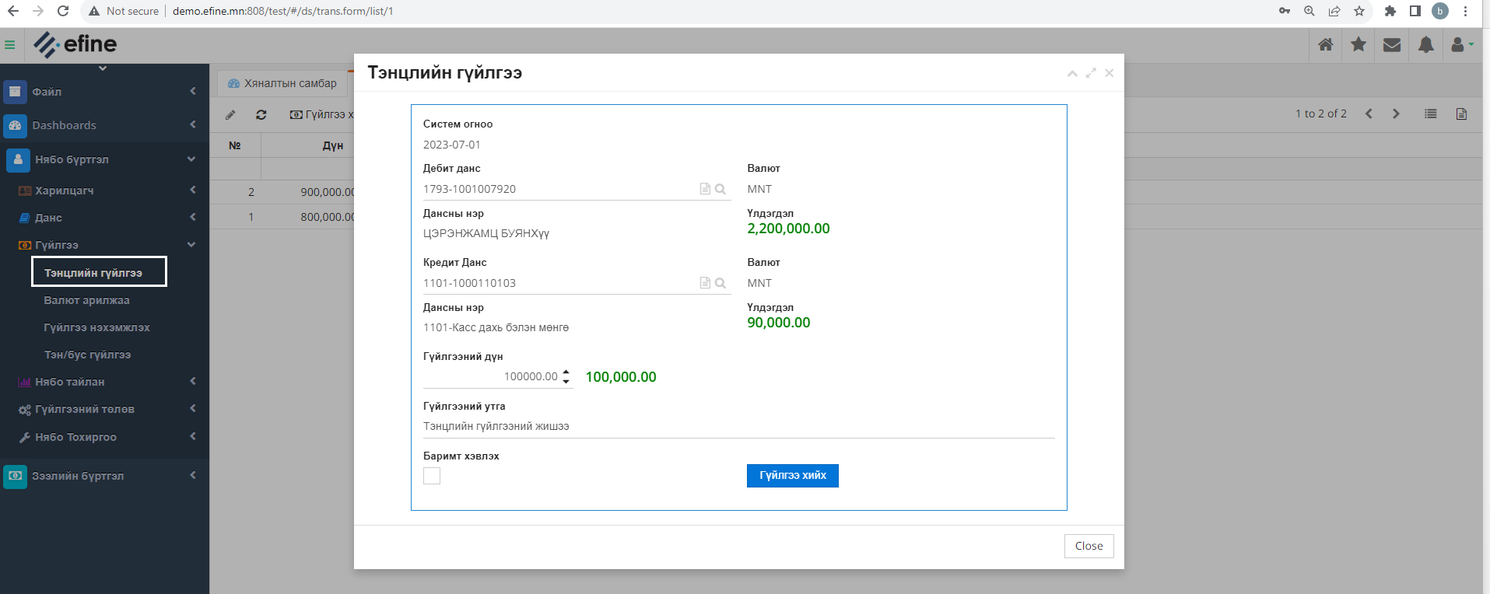Viewport: 1490px width, 594px height.
Task: Collapse the Нябо бүртгэл sidebar section
Action: click(104, 159)
